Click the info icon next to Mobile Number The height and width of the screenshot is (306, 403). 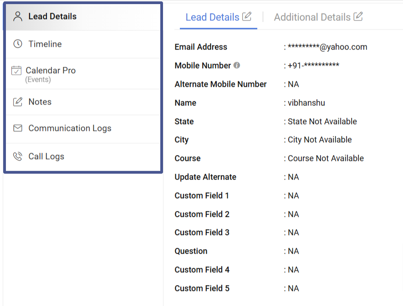[237, 65]
